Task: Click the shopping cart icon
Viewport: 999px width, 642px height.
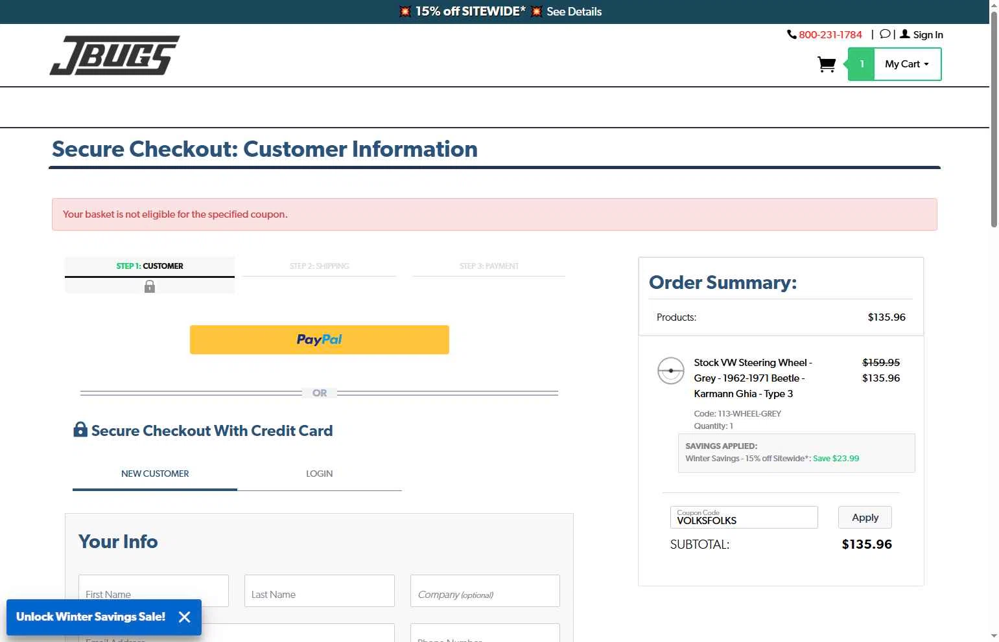Action: click(x=827, y=64)
